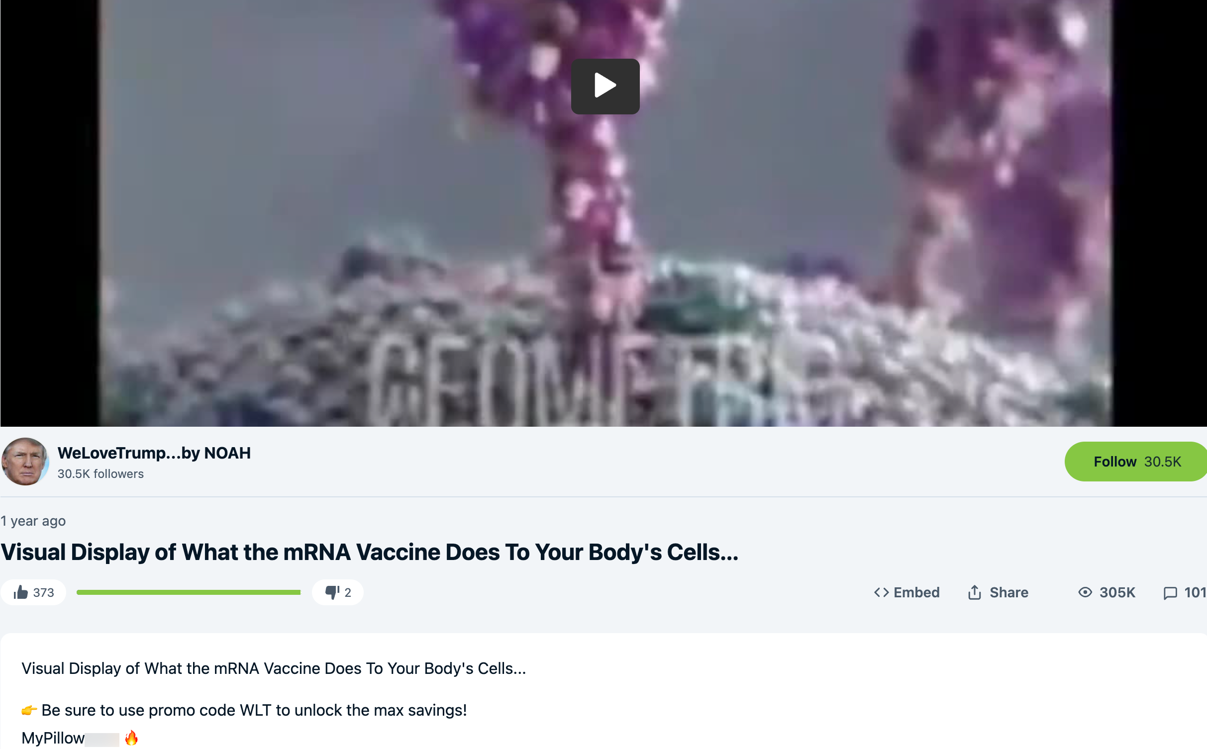Open comments via speech bubble icon
Viewport: 1207px width, 749px height.
point(1170,593)
